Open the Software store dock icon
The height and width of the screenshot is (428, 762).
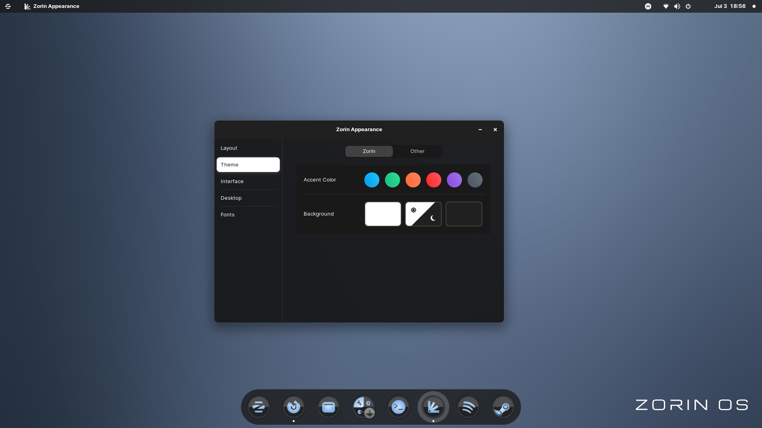tap(364, 407)
